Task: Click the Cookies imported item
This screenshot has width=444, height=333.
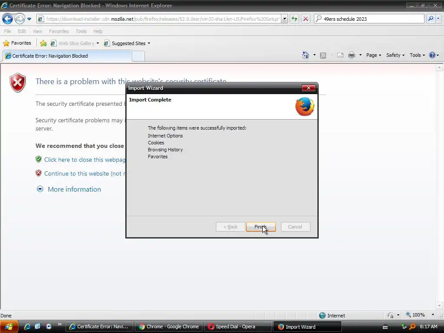Action: 156,143
